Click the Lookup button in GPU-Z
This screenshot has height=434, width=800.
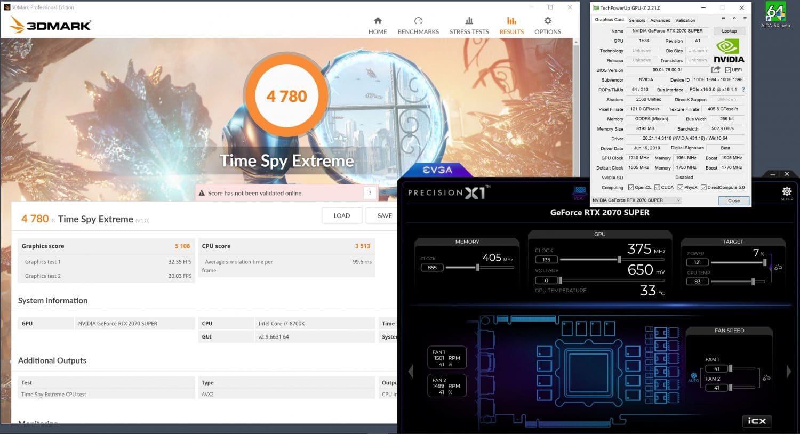[x=729, y=31]
